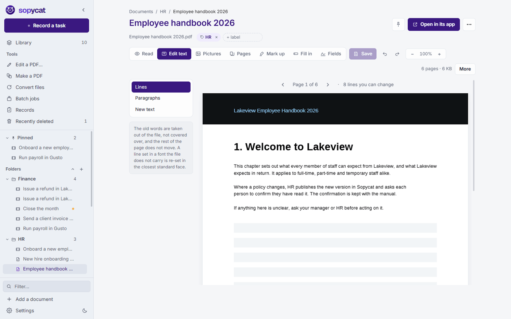Collapse the Pinned section
The width and height of the screenshot is (511, 319).
pyautogui.click(x=7, y=138)
